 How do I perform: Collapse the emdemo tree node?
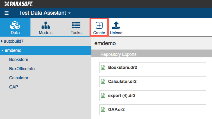click(x=2, y=50)
